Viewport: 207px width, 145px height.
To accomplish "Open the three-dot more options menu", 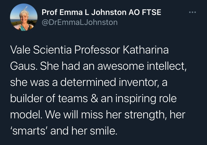I will [192, 12].
